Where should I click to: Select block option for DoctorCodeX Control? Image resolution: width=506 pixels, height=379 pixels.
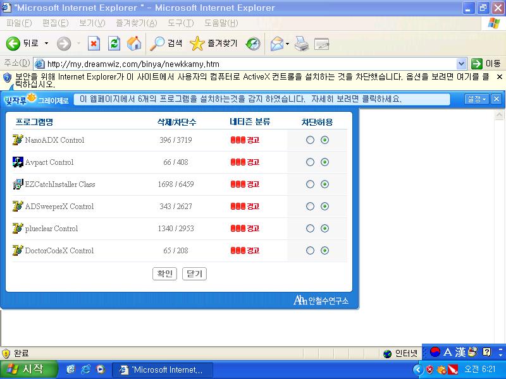click(x=310, y=250)
